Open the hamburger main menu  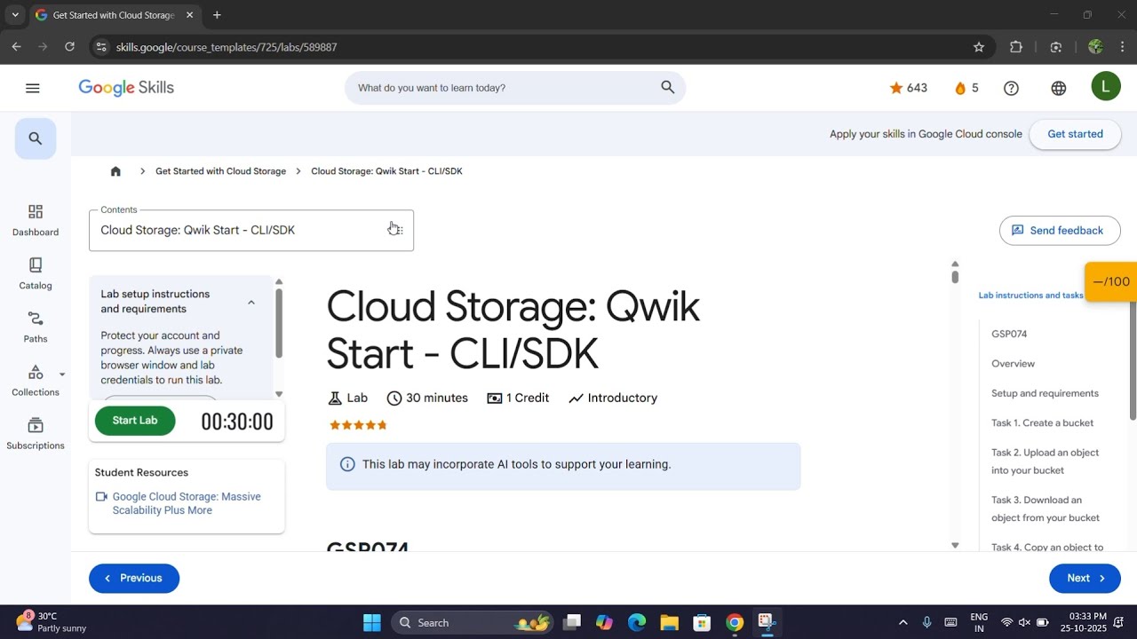(x=33, y=88)
